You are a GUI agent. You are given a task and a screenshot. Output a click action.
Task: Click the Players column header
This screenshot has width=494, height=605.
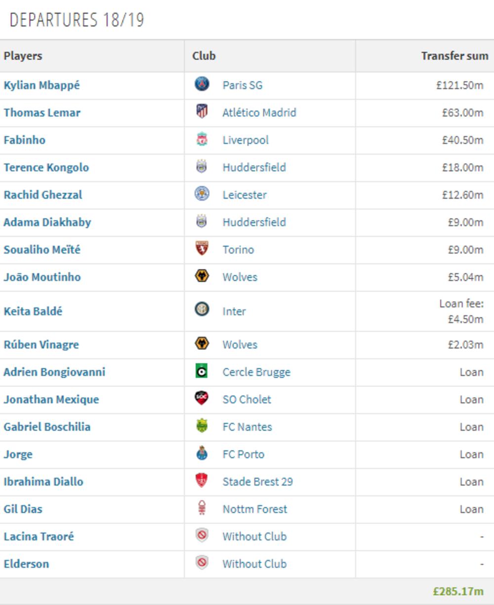click(x=21, y=56)
